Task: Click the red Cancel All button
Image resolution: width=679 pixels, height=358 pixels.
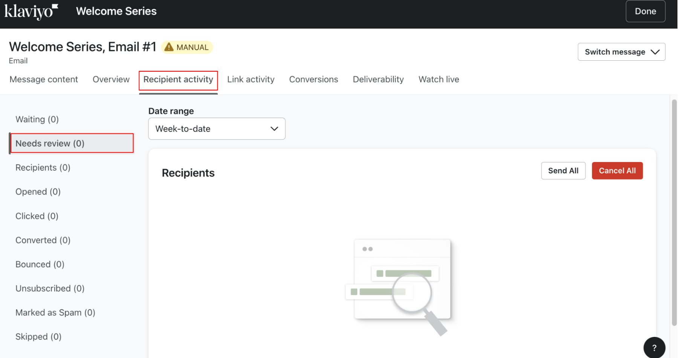Action: (617, 171)
